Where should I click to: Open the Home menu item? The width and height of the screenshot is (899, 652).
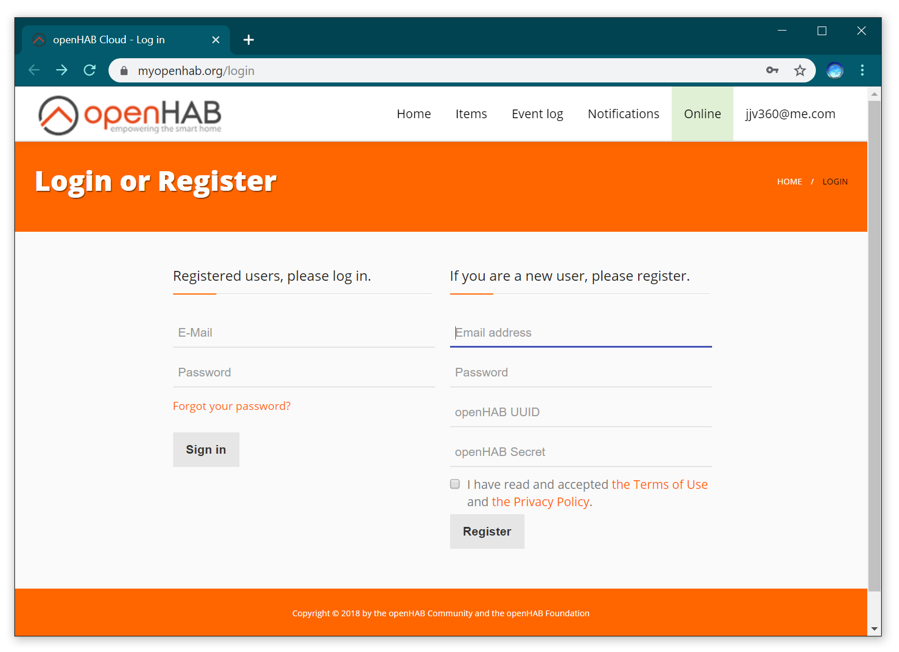click(414, 114)
